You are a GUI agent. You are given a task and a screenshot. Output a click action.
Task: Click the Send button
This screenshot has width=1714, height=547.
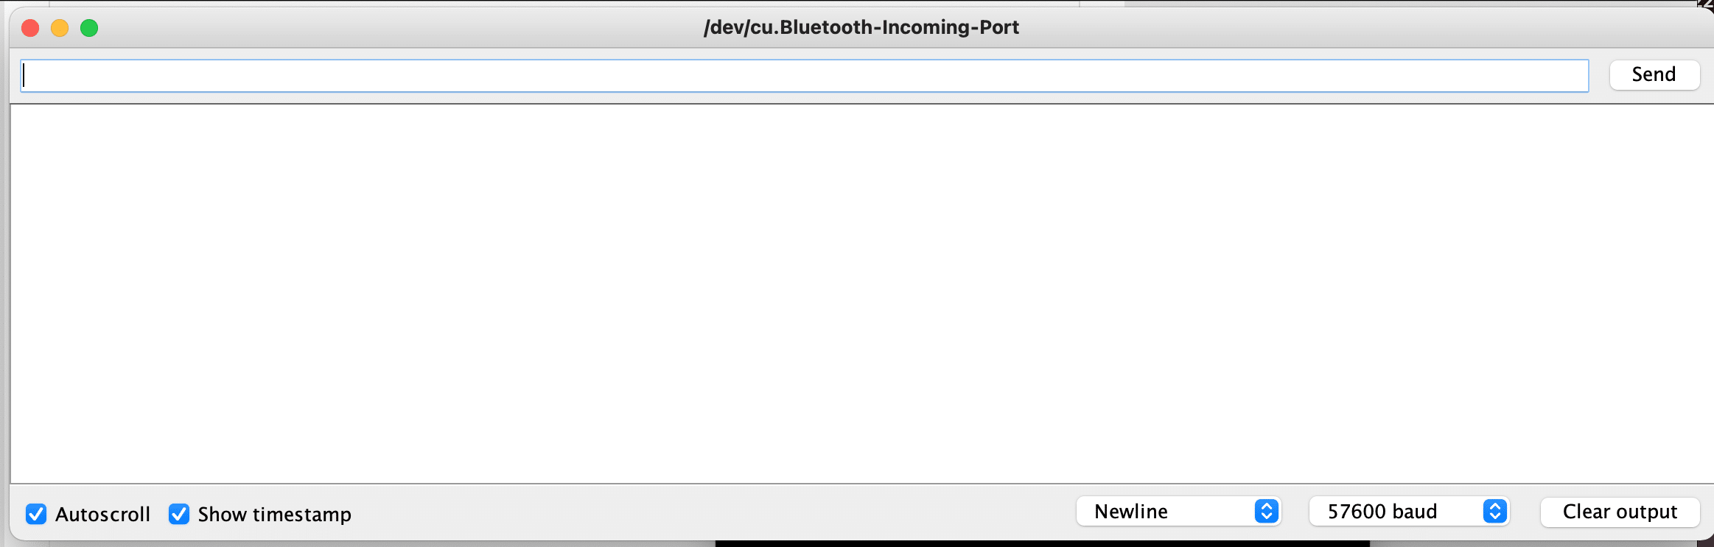click(x=1654, y=74)
